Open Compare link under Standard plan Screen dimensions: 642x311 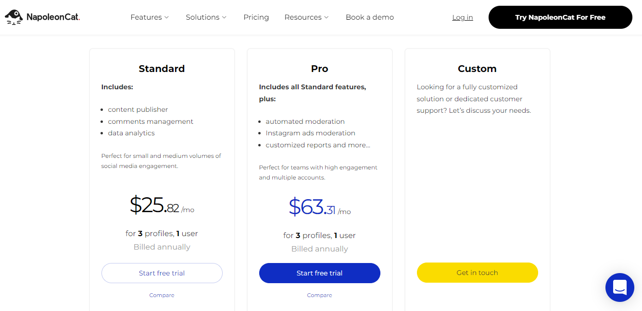click(162, 295)
